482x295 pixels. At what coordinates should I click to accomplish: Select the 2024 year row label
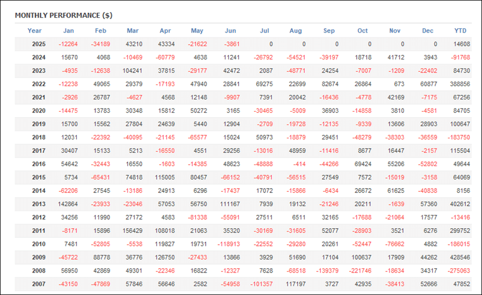(39, 57)
